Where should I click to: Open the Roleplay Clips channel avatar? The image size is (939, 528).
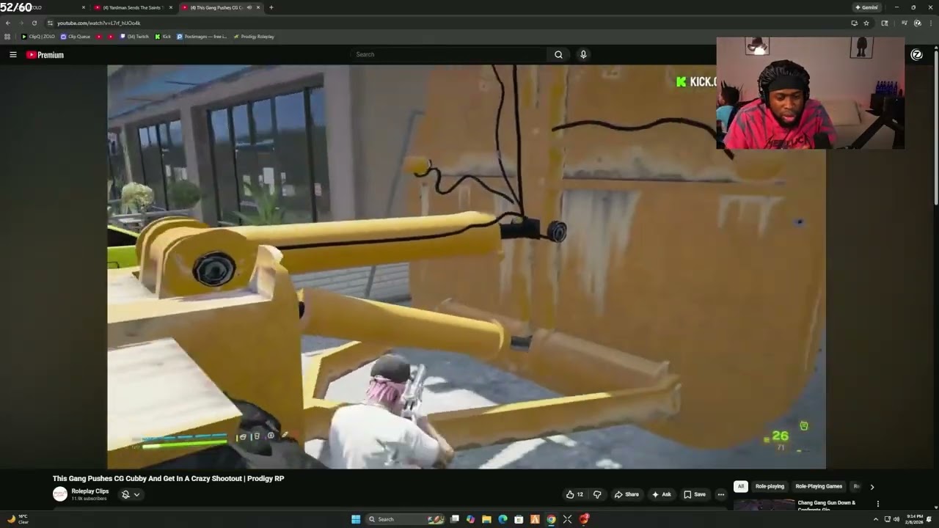click(60, 494)
